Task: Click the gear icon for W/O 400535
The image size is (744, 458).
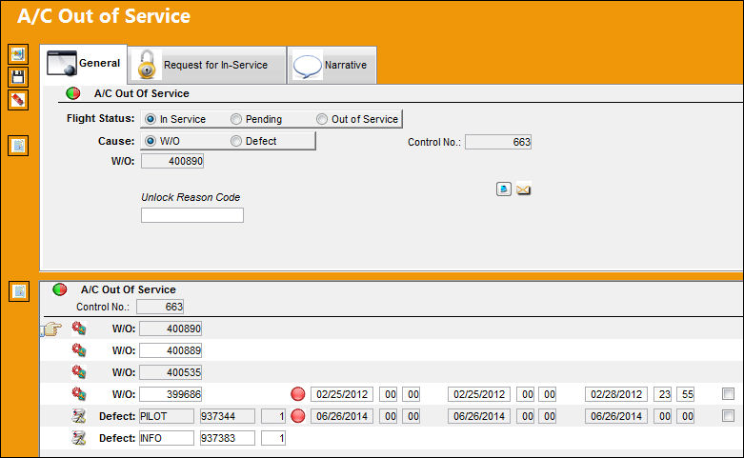Action: tap(79, 371)
